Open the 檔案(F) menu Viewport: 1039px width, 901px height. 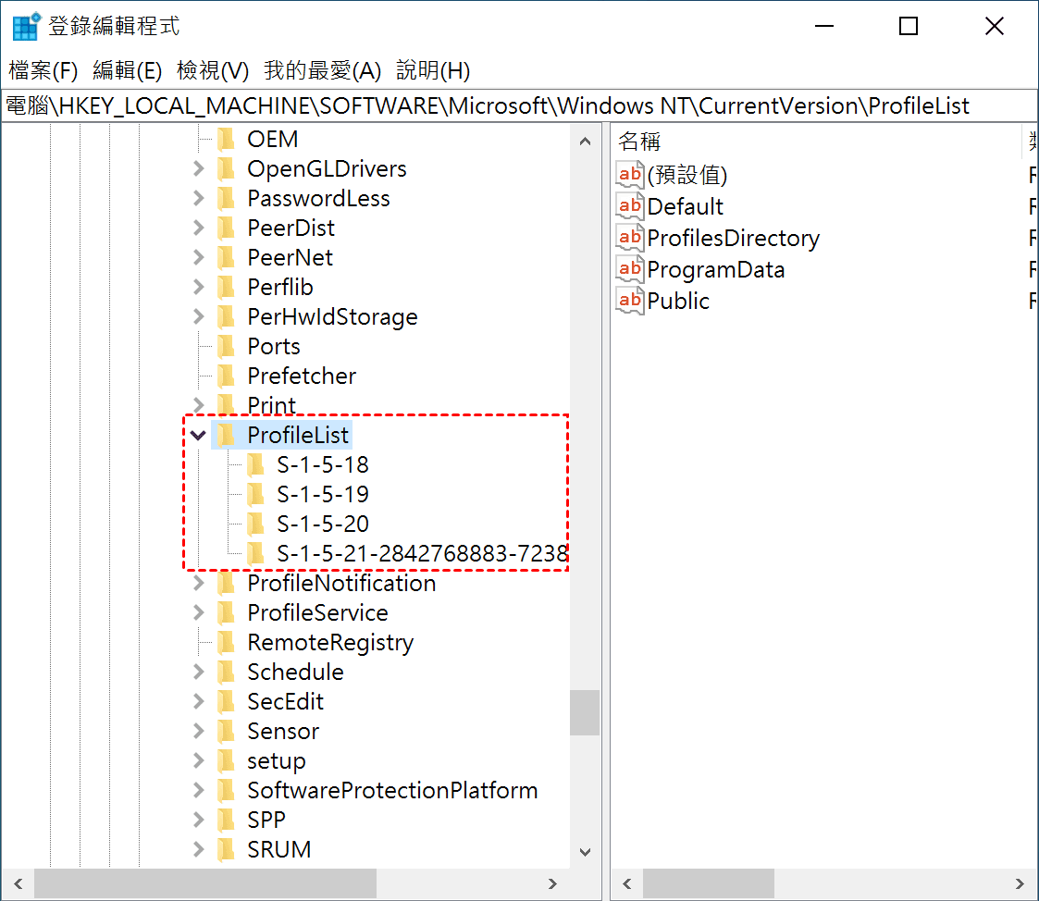point(43,70)
